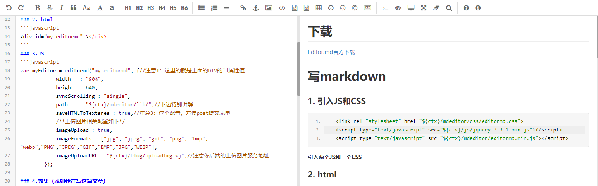Insert current date and time
The image size is (598, 186).
click(x=331, y=8)
